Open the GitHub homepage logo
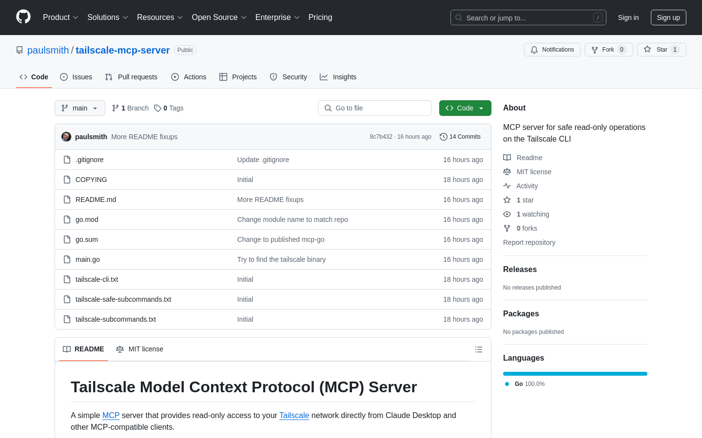 (23, 17)
